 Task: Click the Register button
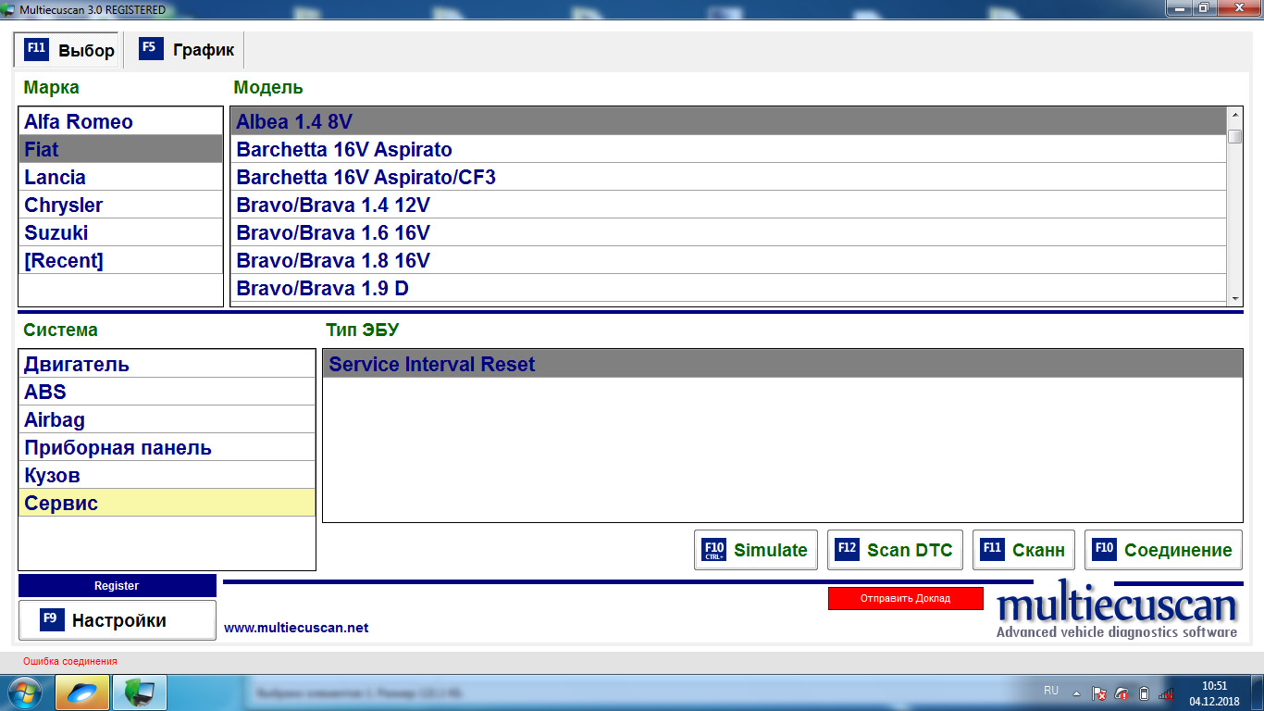click(117, 585)
